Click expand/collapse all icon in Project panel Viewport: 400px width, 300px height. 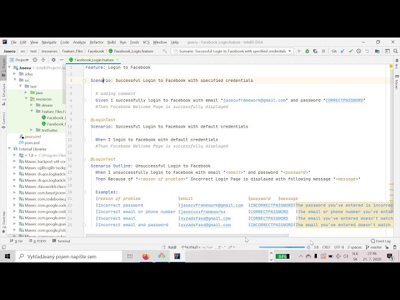point(43,60)
